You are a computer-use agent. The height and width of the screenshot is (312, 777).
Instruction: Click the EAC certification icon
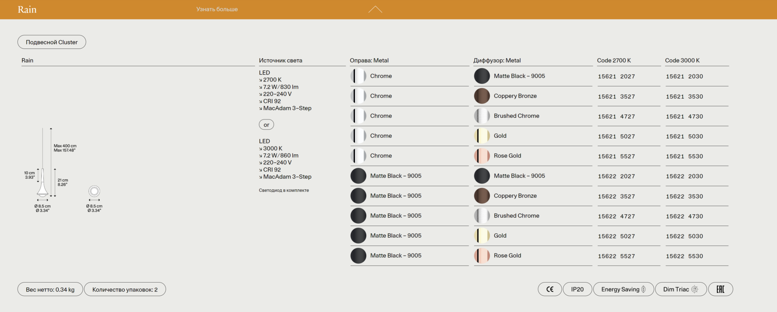click(x=720, y=289)
